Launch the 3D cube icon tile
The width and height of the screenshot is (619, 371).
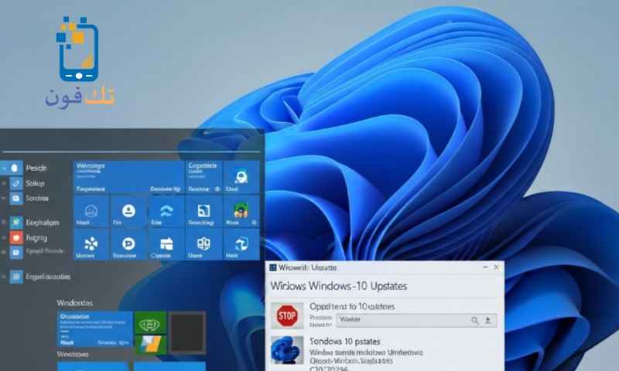tap(239, 243)
